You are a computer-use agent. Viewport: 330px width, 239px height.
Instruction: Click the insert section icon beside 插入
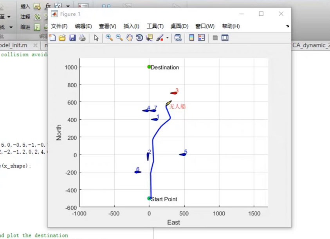click(x=37, y=7)
